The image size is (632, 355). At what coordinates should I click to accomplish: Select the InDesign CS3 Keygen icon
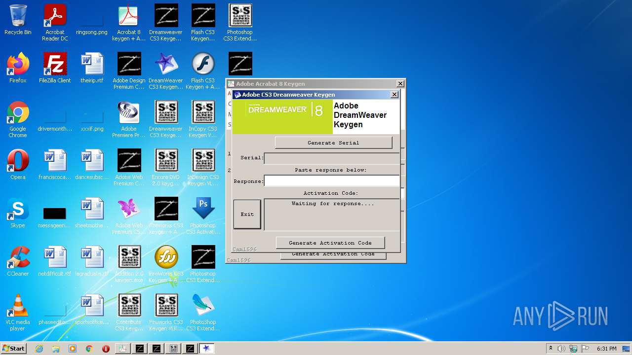[203, 168]
